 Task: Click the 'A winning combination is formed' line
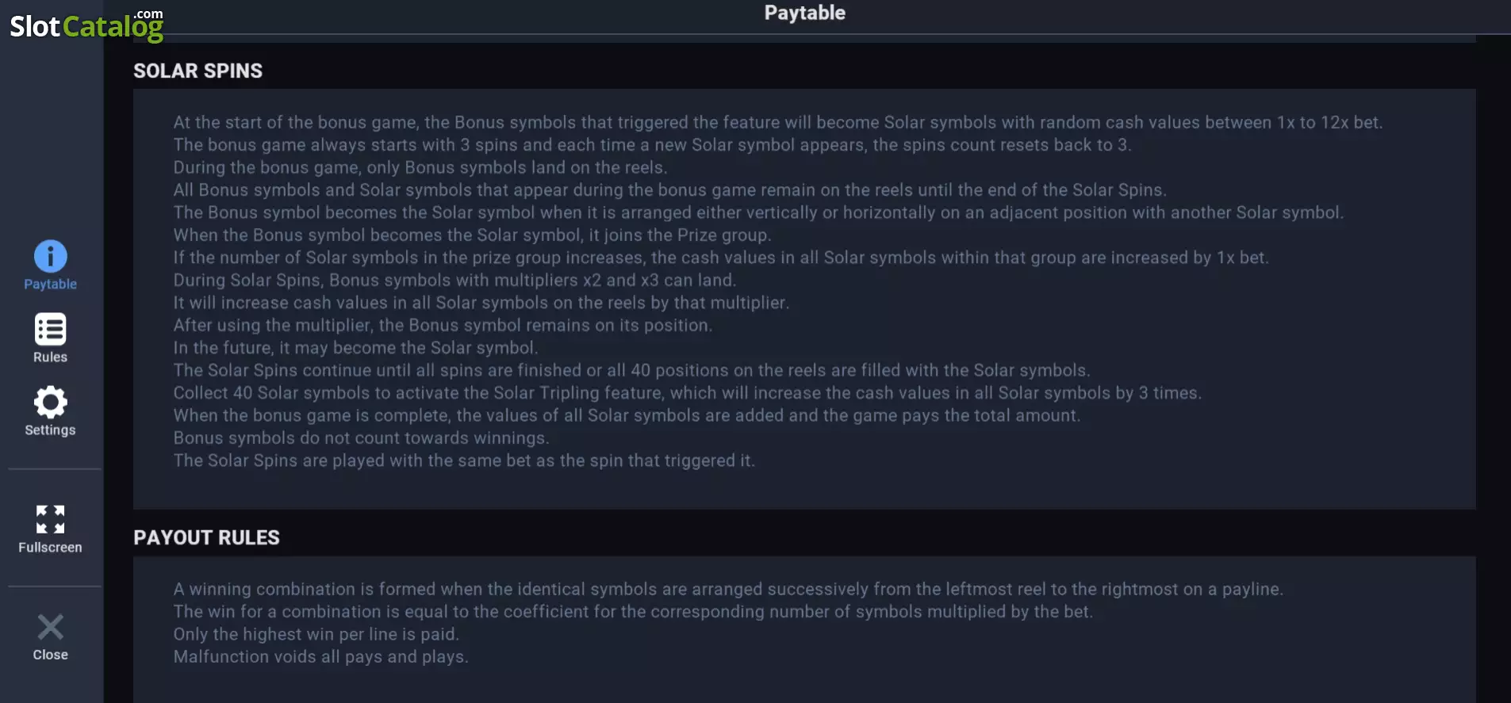[727, 589]
